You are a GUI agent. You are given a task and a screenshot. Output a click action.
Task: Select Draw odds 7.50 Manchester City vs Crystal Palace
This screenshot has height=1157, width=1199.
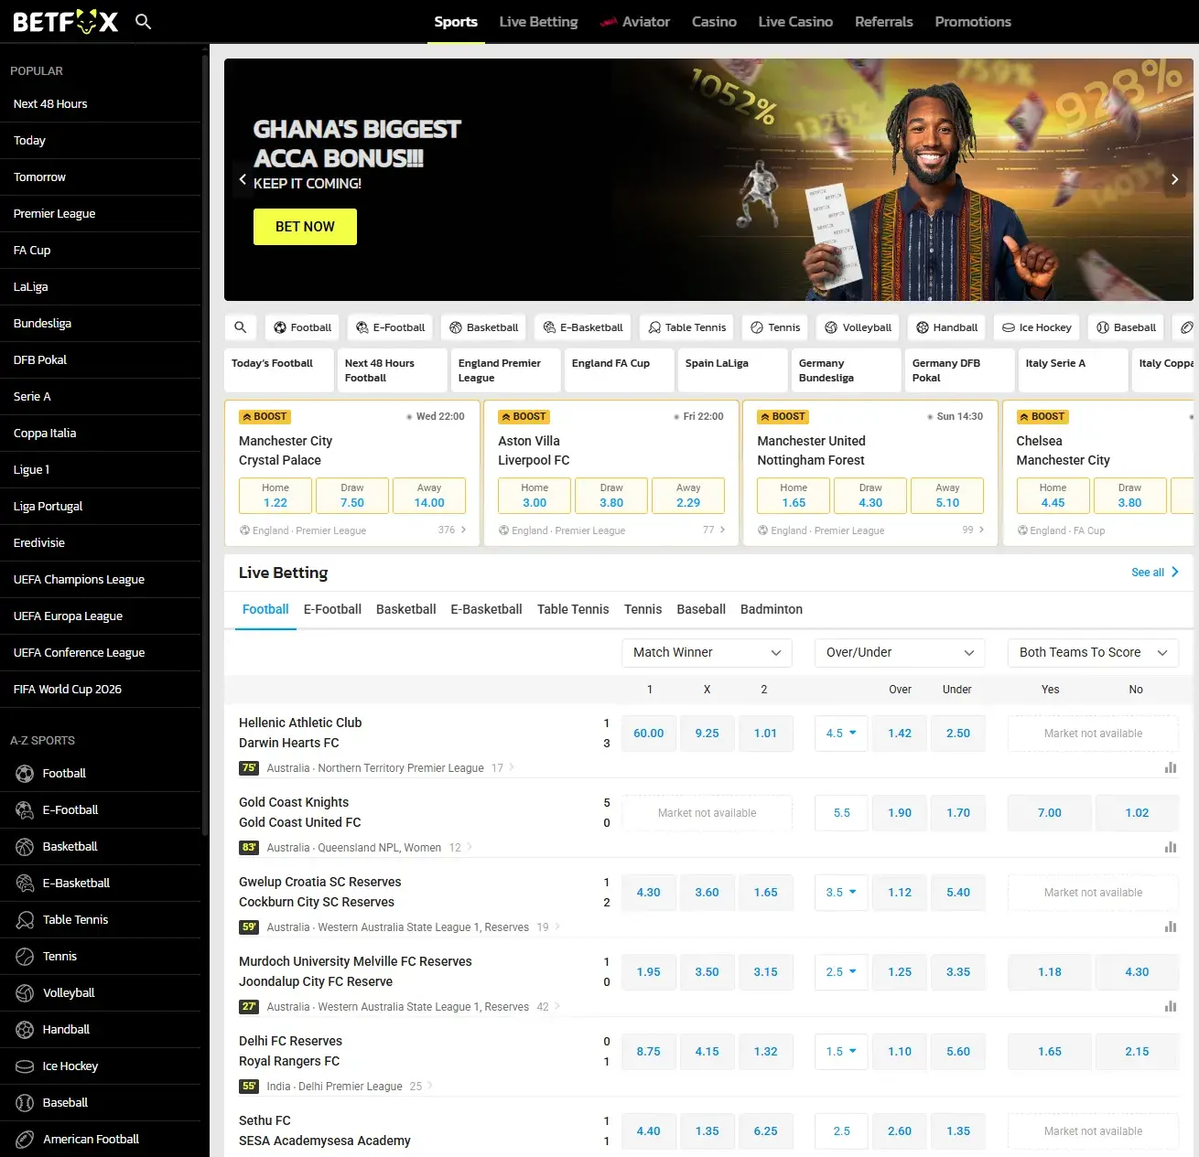point(352,496)
